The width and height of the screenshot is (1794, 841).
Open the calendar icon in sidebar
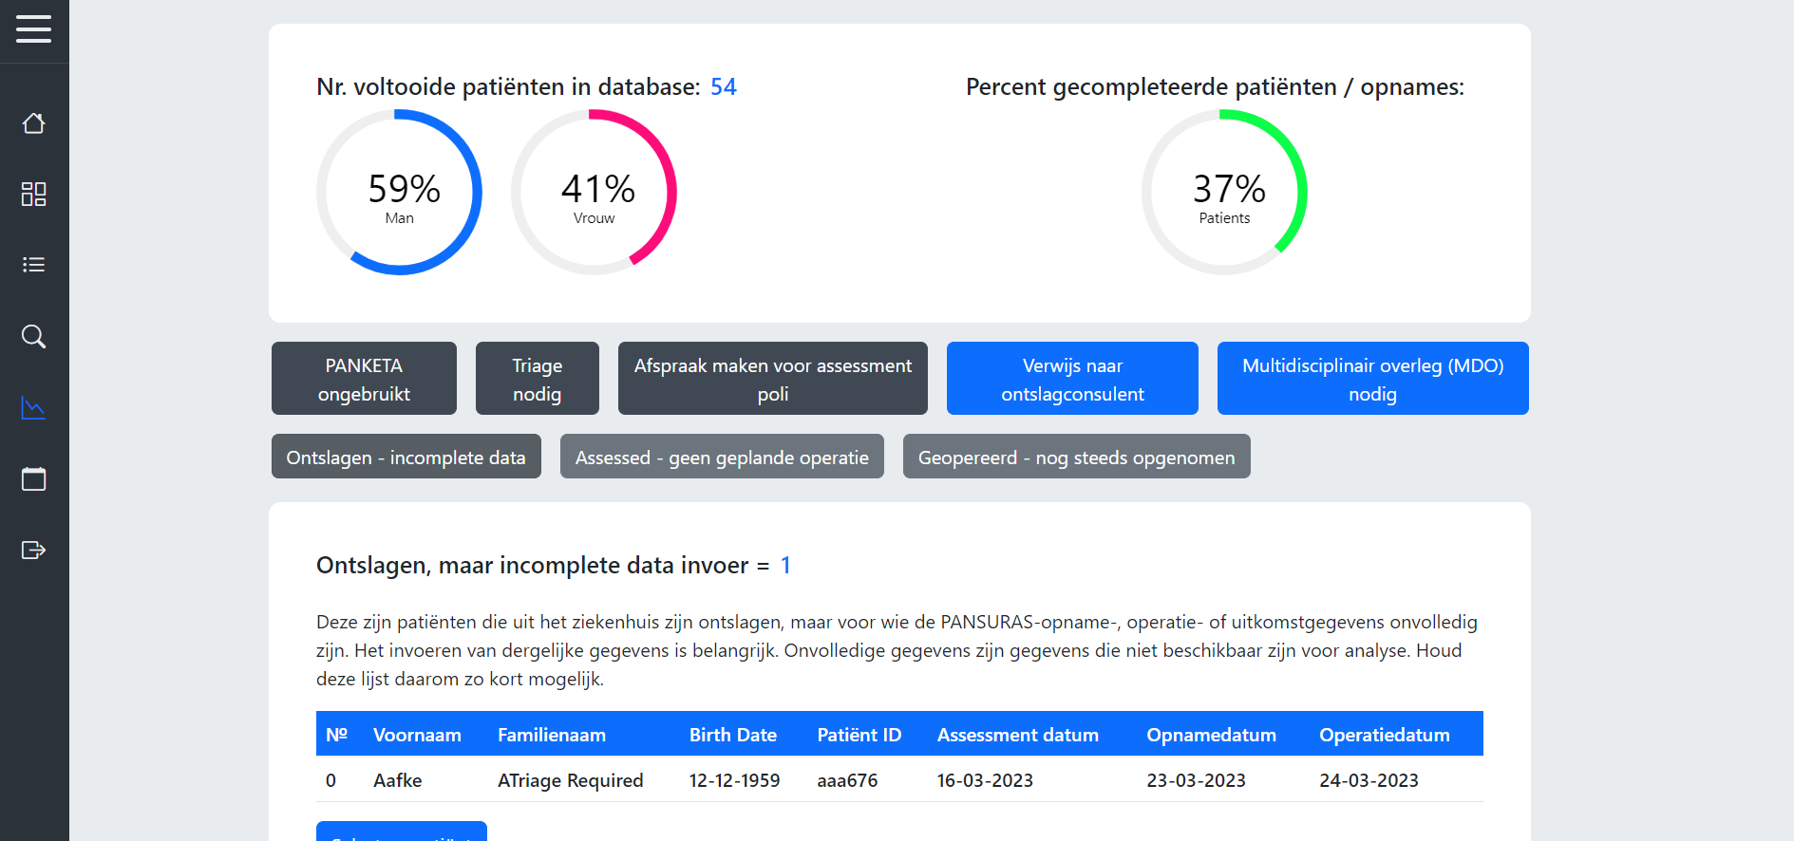(x=34, y=478)
